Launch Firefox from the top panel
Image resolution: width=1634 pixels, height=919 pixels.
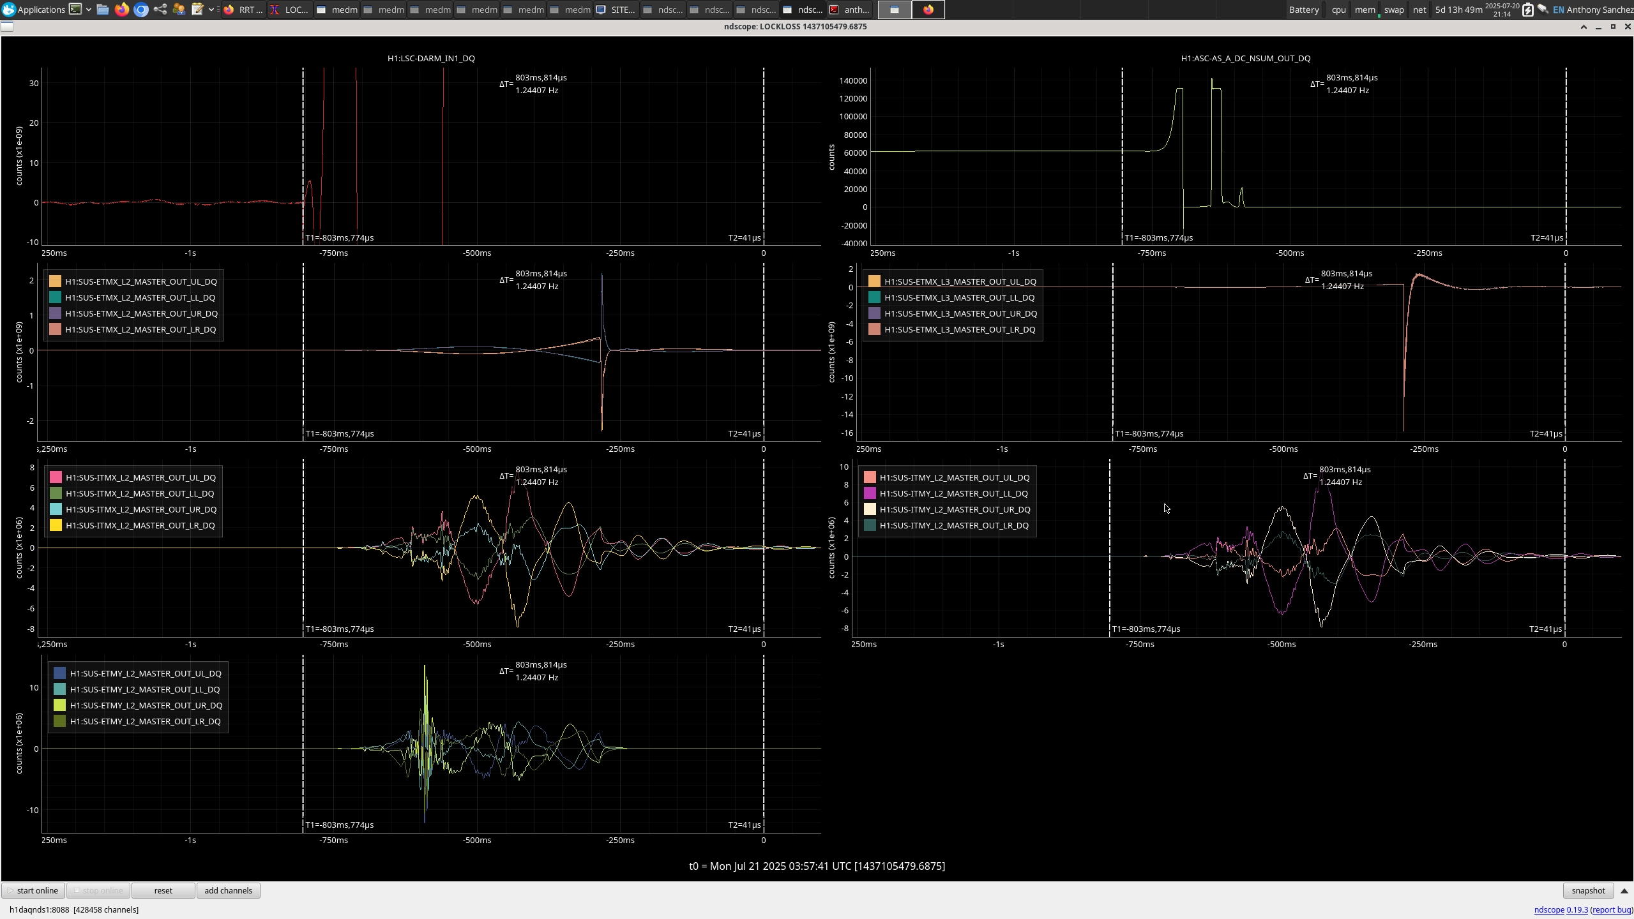(122, 10)
